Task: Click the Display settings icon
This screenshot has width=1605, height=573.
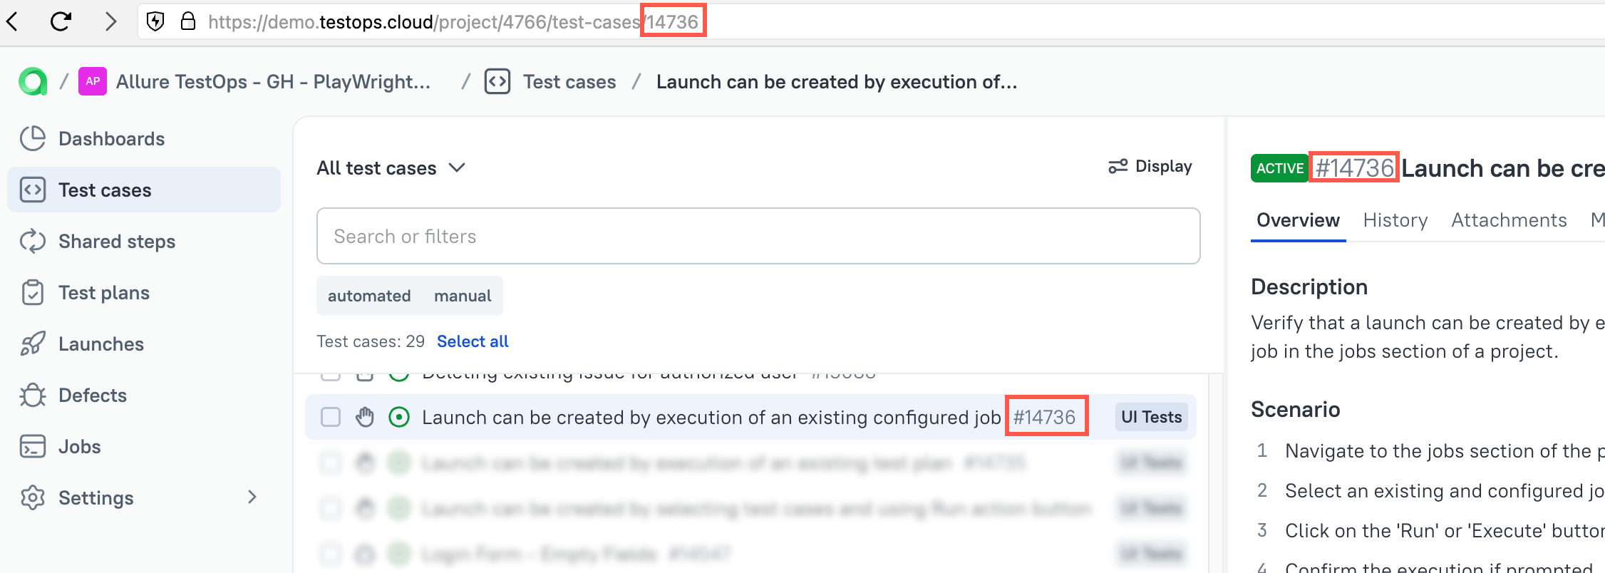Action: [1118, 167]
